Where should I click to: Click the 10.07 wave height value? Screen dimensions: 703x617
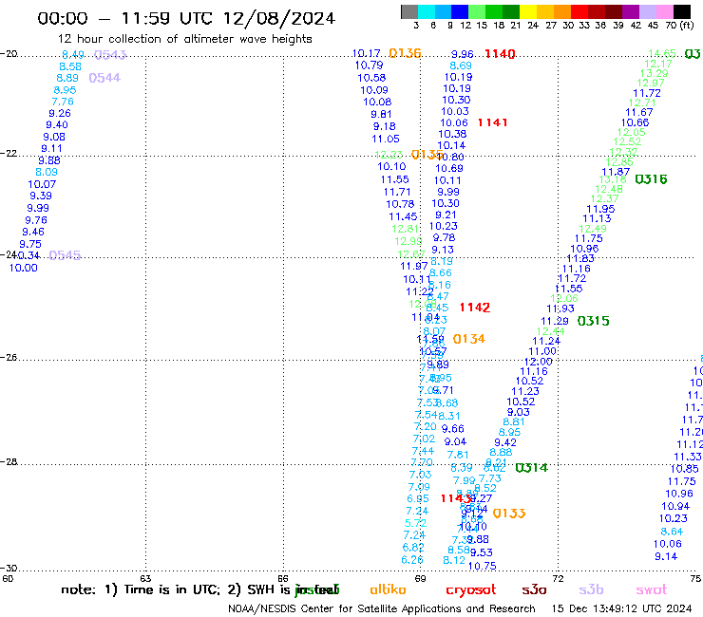[x=42, y=184]
